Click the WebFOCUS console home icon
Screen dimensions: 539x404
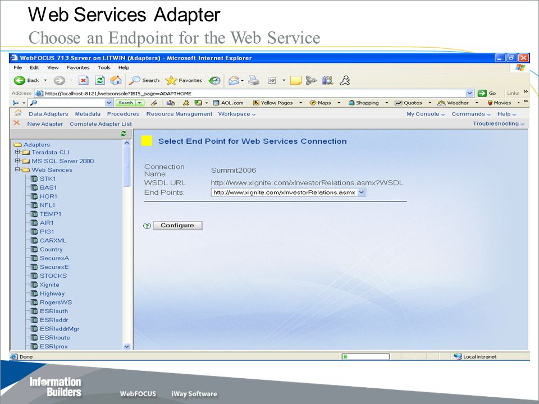(x=18, y=113)
